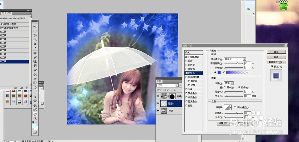299x142 pixels.
Task: Enable the 纹理 checkbox
Action: pyautogui.click(x=189, y=85)
